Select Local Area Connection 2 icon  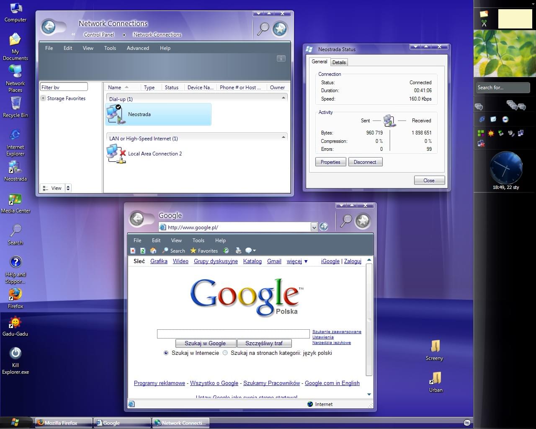pos(116,154)
